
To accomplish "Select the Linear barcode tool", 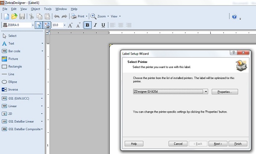I will pos(9,106).
